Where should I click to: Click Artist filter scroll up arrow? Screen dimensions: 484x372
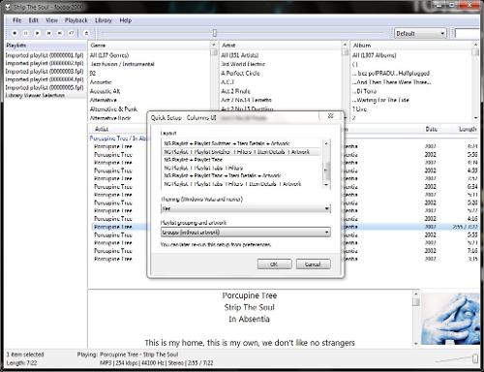coord(345,45)
